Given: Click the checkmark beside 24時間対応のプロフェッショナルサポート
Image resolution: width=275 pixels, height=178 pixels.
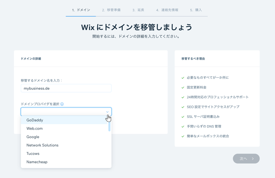Looking at the screenshot, I should coord(183,97).
